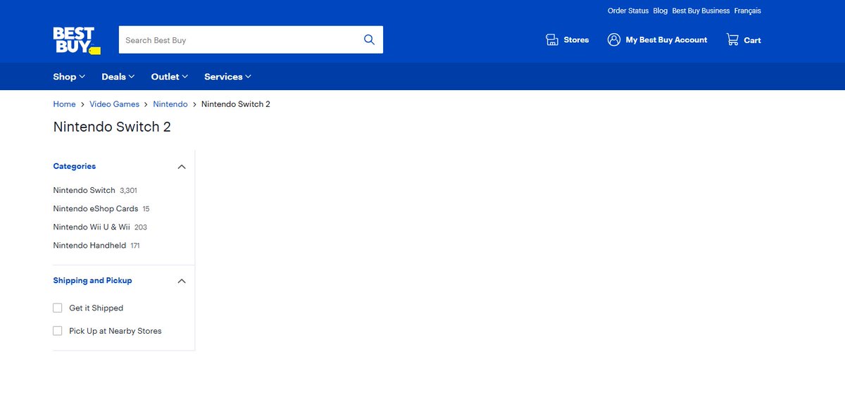Select the Nintendo Handheld category
845x402 pixels.
89,245
